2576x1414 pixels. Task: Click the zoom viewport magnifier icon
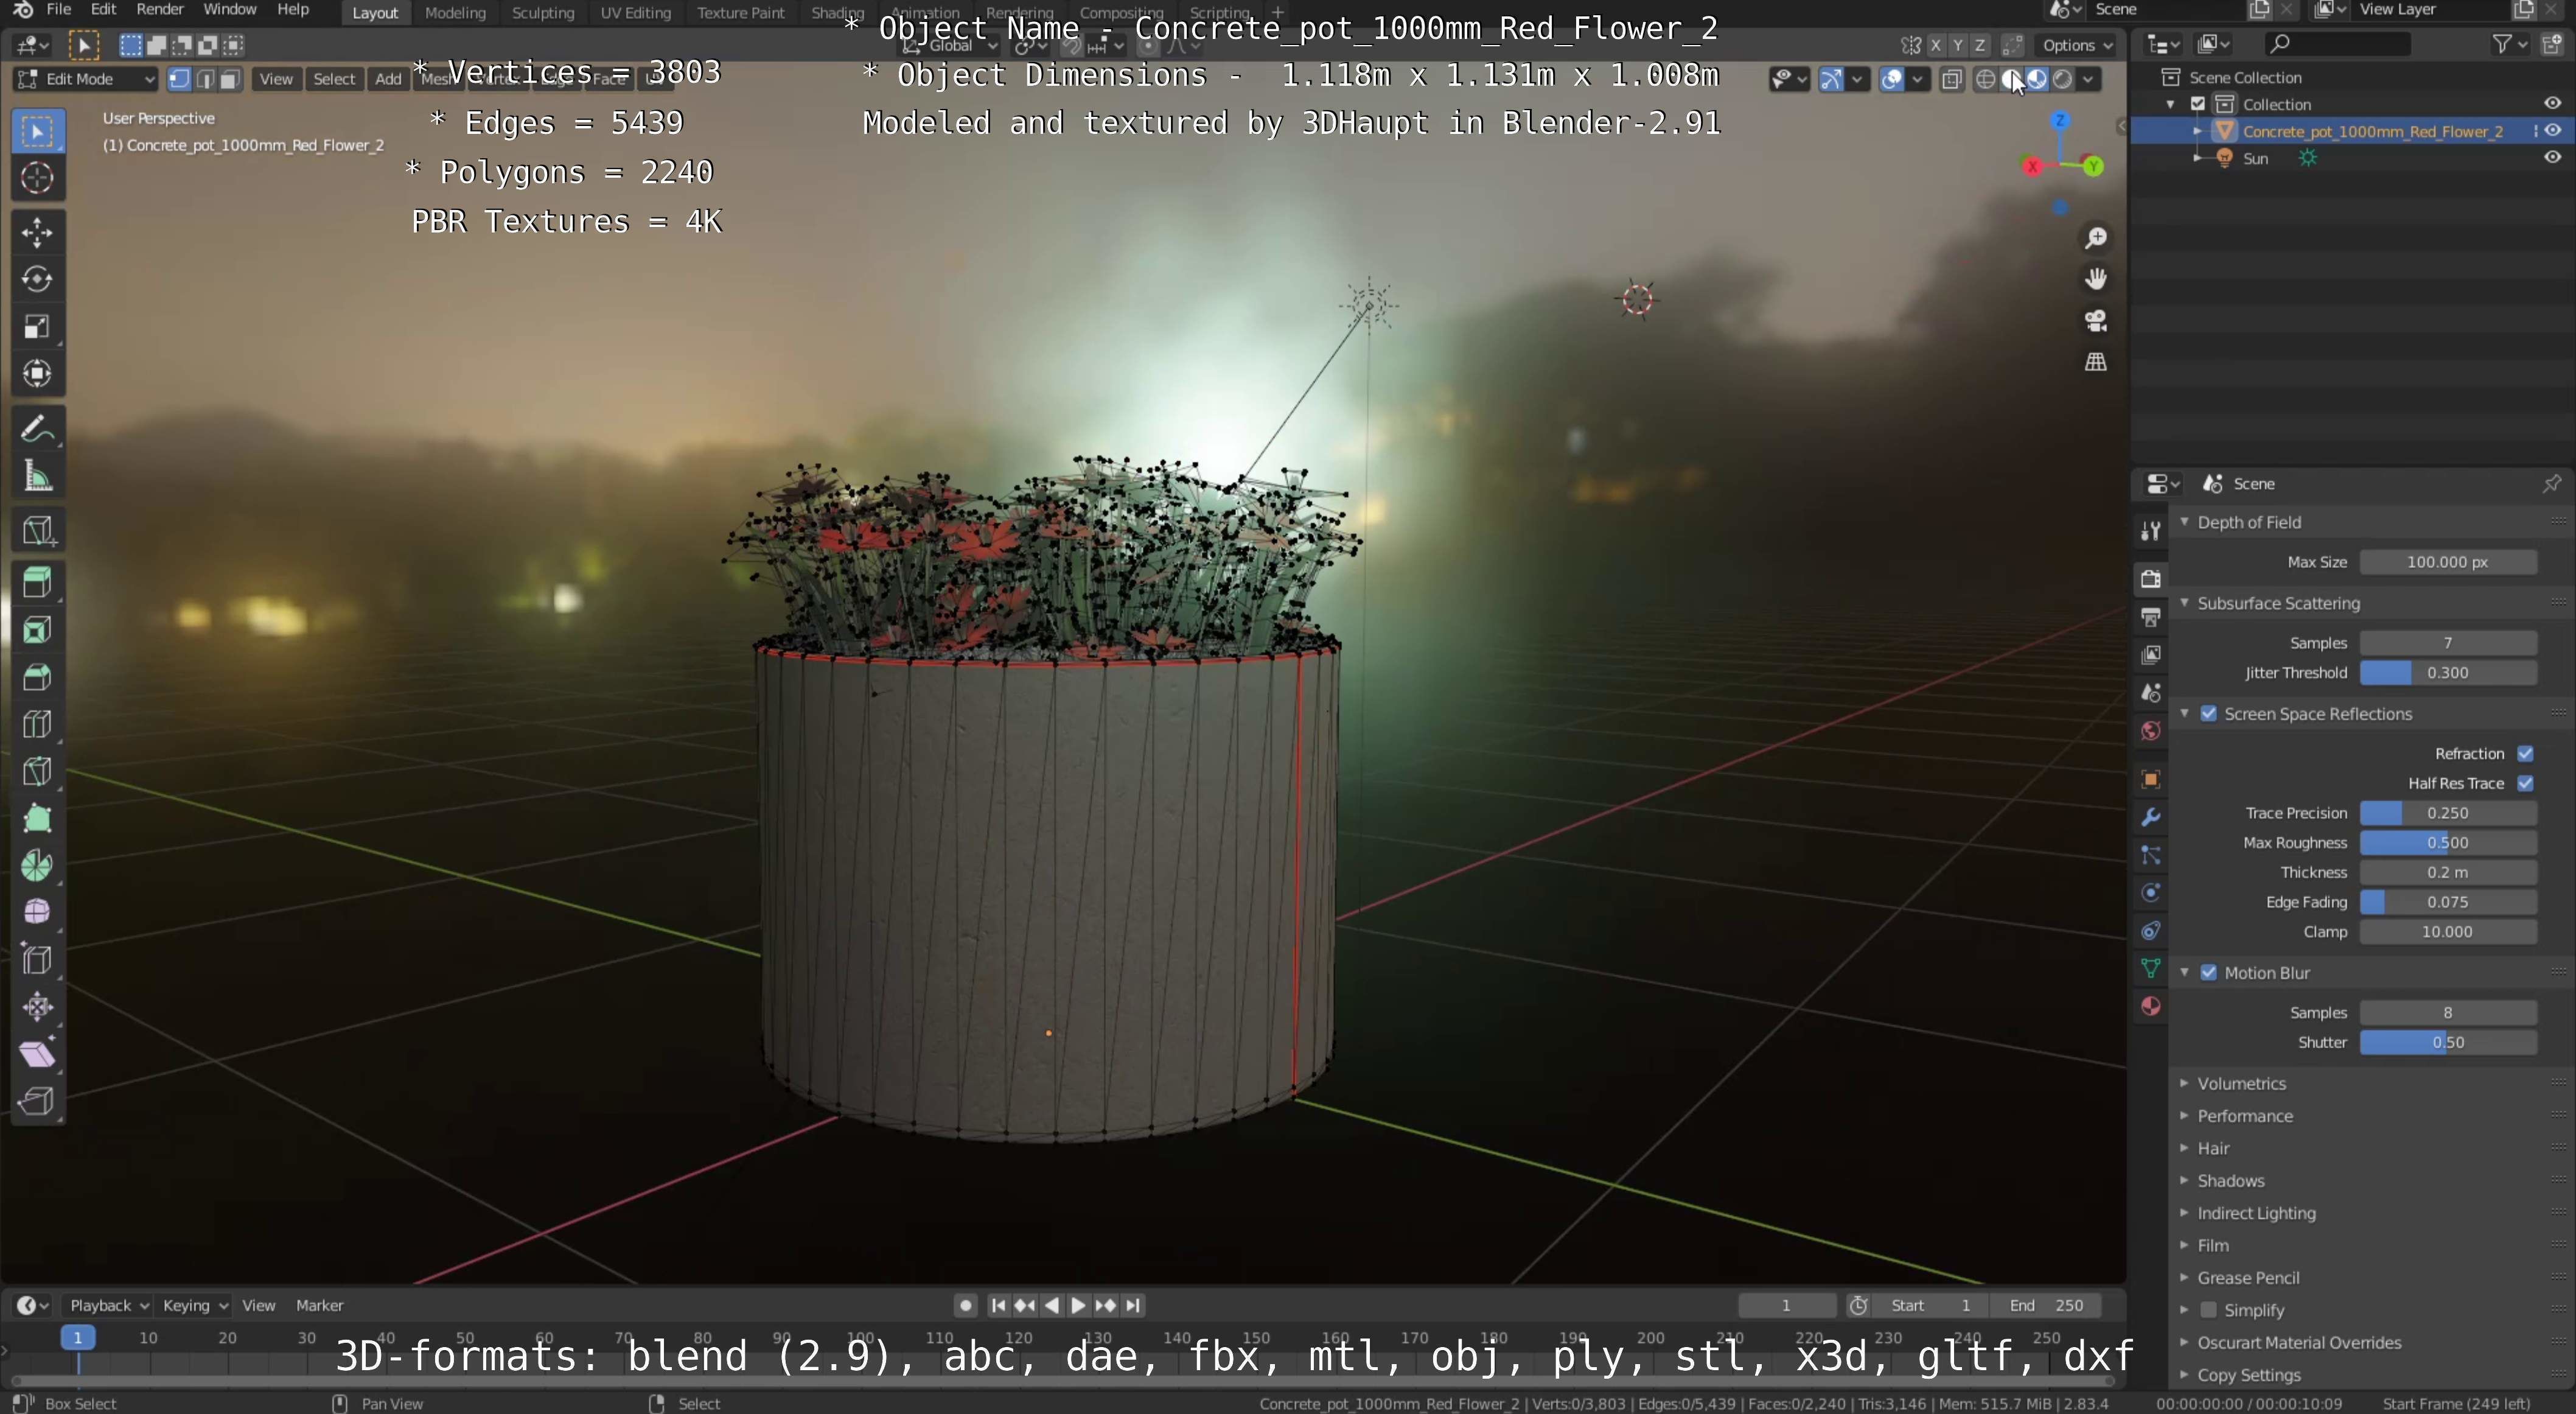2096,238
